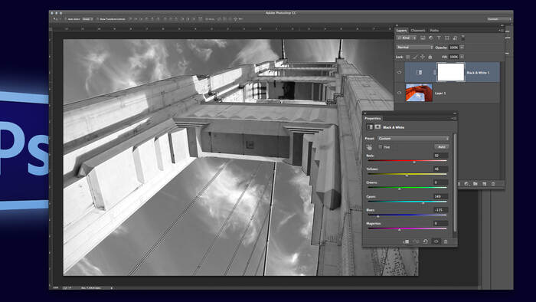Switch to the Layers tab
This screenshot has height=302, width=536.
402,31
